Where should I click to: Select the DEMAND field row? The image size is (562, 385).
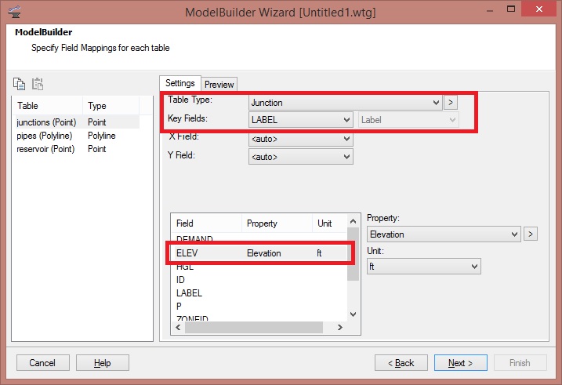pyautogui.click(x=259, y=239)
